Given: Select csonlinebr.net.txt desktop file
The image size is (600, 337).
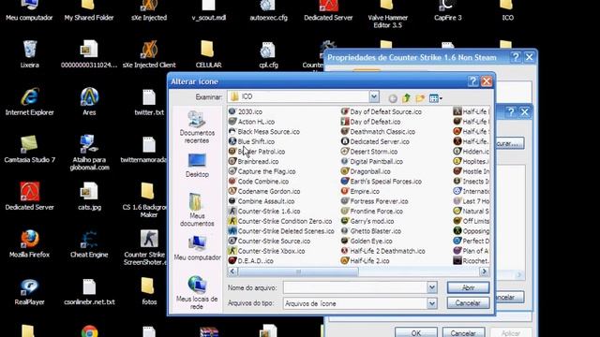Looking at the screenshot, I should 89,291.
